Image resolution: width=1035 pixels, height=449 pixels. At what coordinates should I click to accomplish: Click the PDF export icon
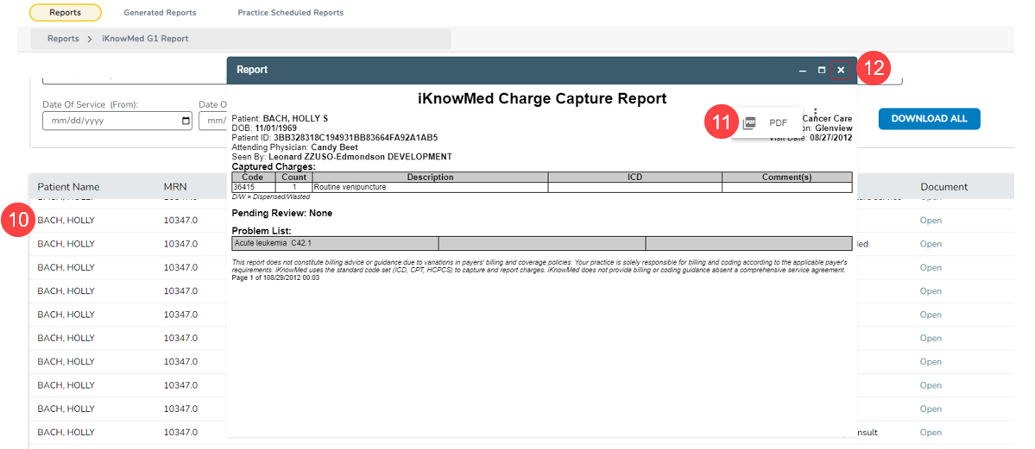point(749,123)
